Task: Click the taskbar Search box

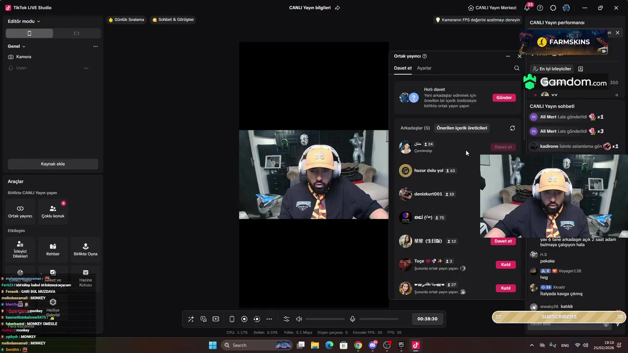Action: (x=257, y=345)
